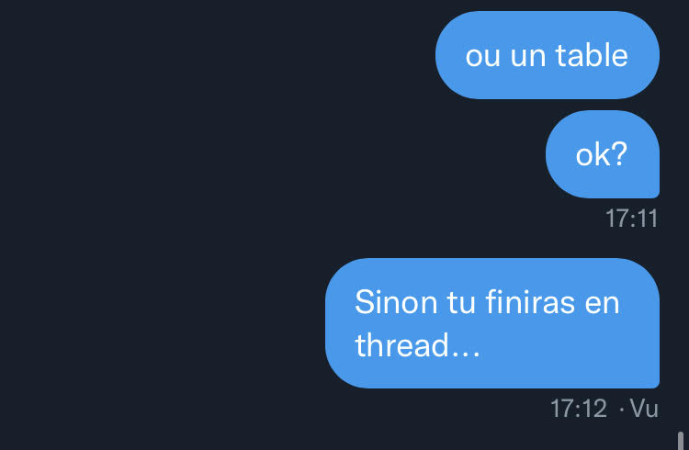Click the word "un" in the first bubble
The width and height of the screenshot is (689, 450).
coord(527,58)
